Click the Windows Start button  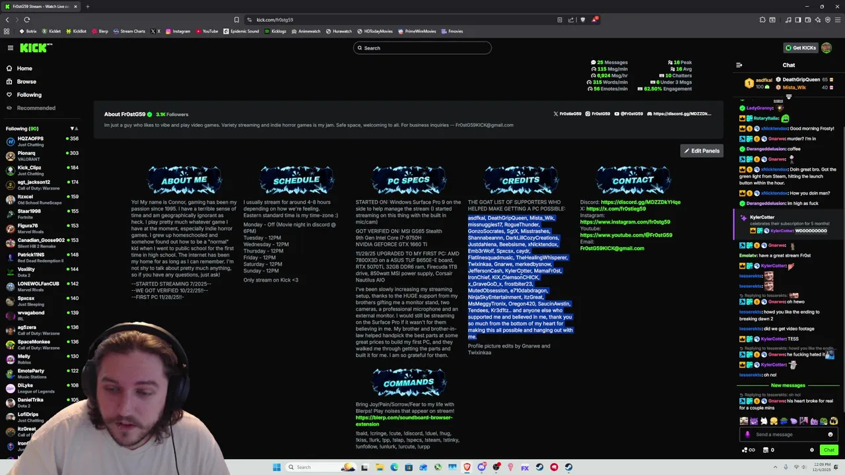coord(277,467)
